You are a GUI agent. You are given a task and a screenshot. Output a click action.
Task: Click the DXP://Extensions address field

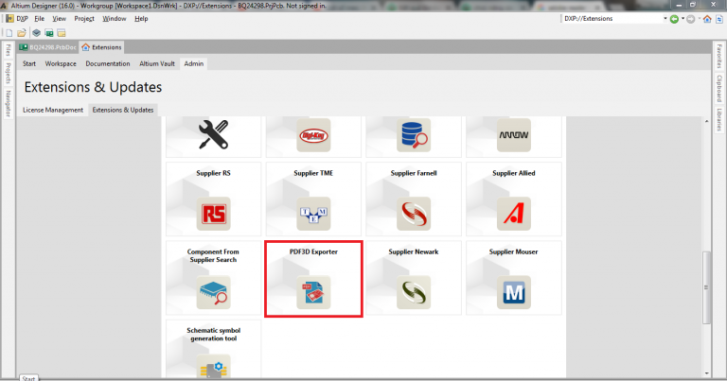pos(612,19)
